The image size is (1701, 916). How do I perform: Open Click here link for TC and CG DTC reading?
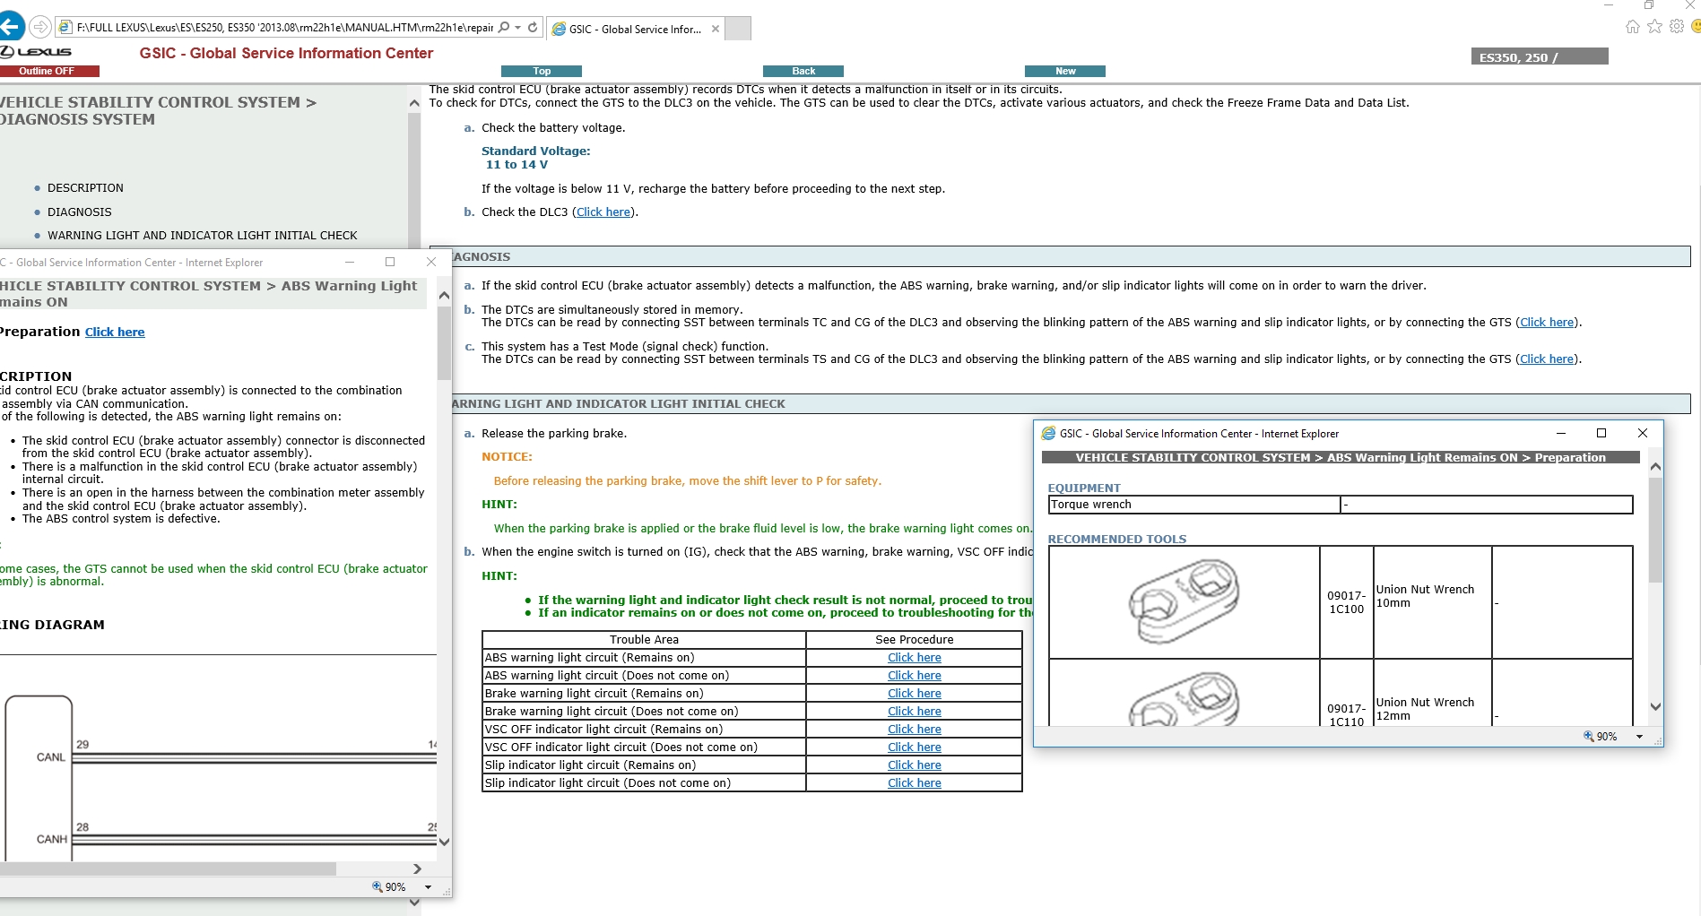pyautogui.click(x=1547, y=323)
